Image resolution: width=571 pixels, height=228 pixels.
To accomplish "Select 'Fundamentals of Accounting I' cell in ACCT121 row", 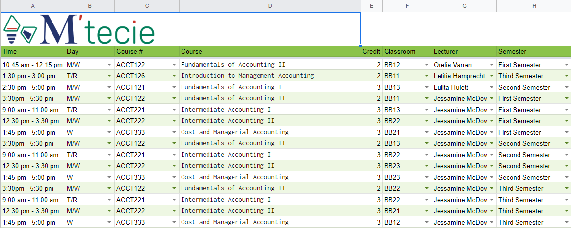I will 270,88.
